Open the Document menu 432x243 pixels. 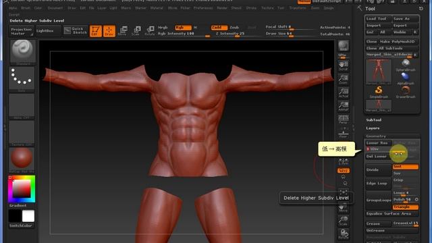click(55, 8)
